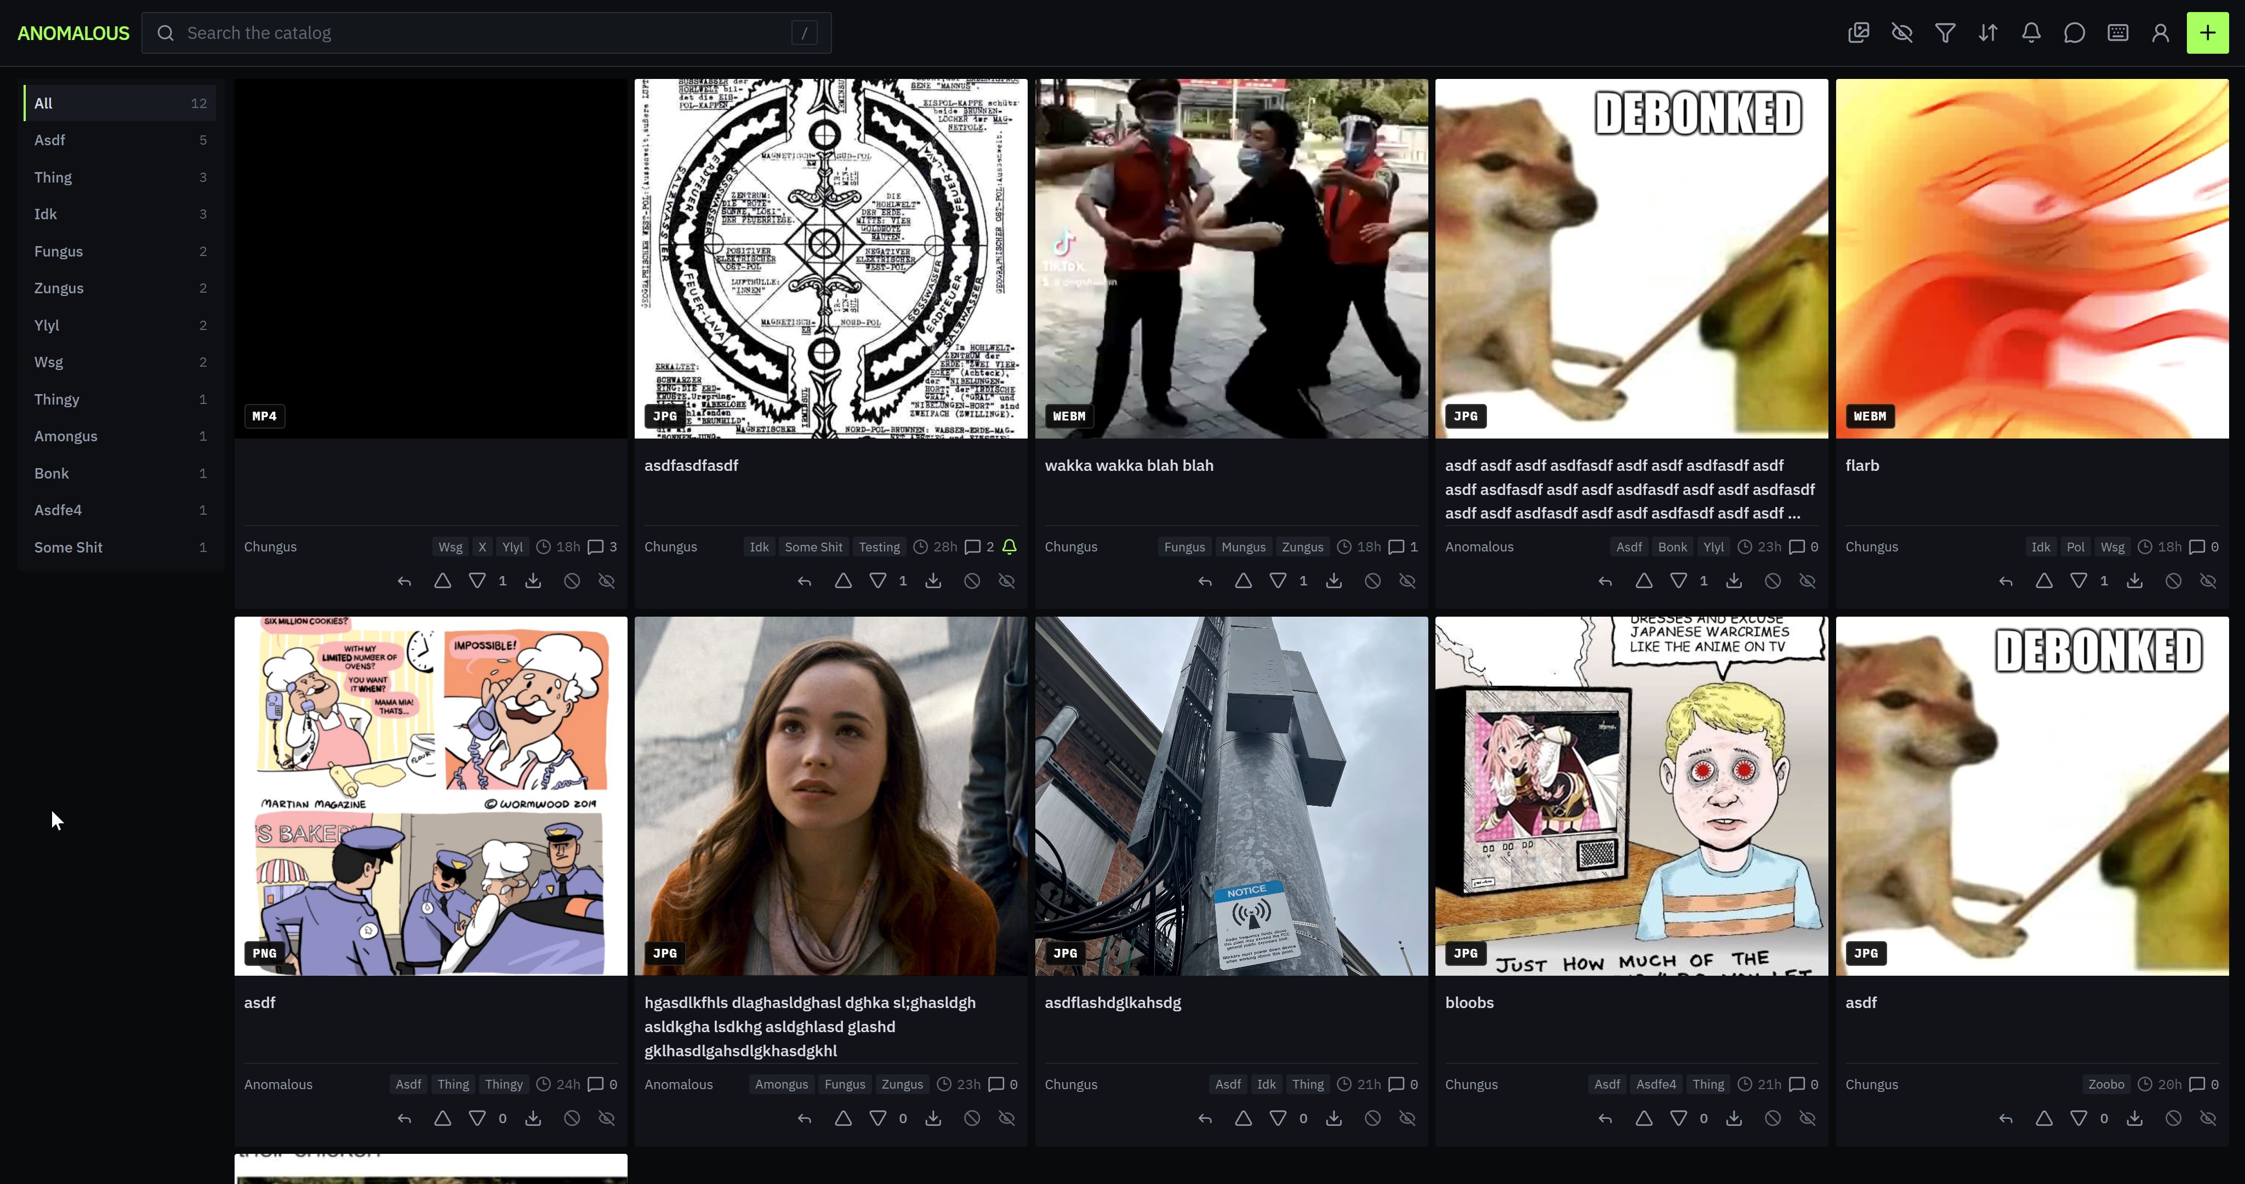Hide the asdfasdfasdf thread

[x=1007, y=580]
